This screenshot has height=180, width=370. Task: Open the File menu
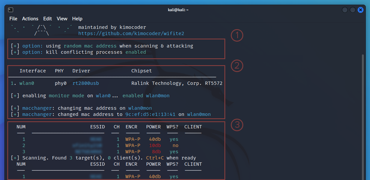click(13, 19)
